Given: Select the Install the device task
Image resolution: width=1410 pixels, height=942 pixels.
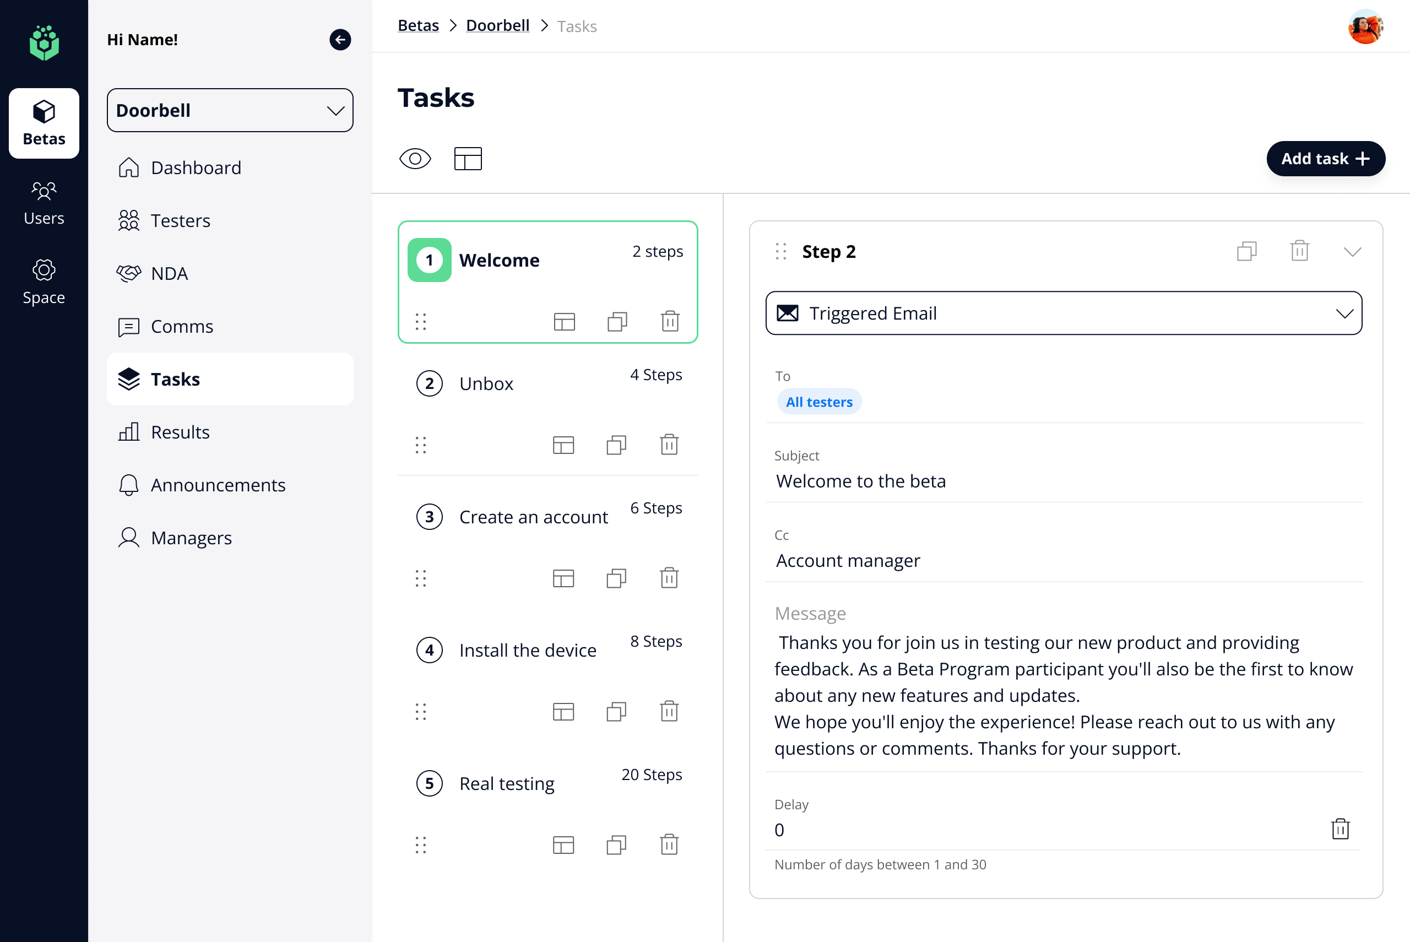Looking at the screenshot, I should [x=527, y=650].
